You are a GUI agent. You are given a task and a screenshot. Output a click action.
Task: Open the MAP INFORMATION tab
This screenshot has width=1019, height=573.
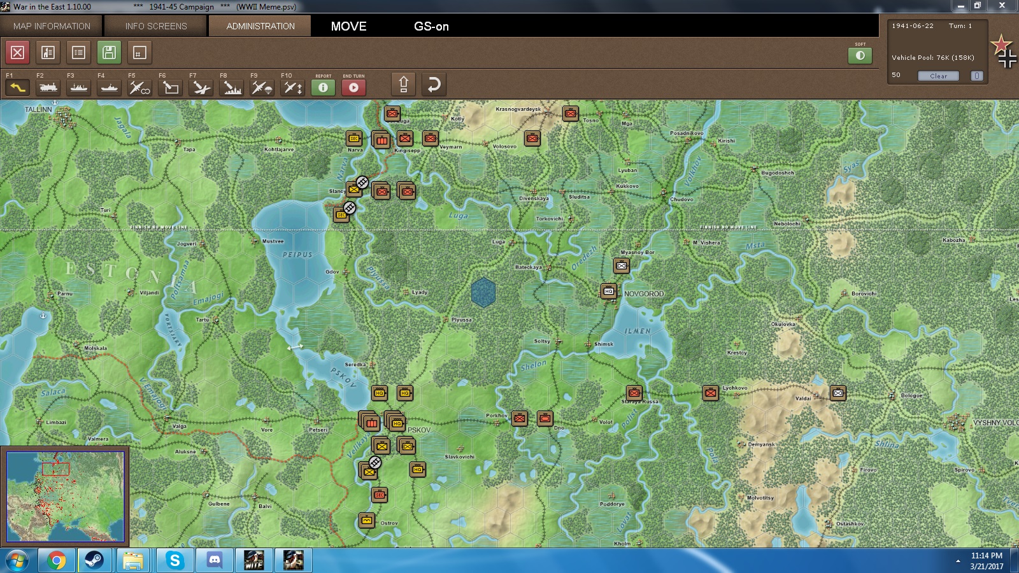pyautogui.click(x=52, y=26)
